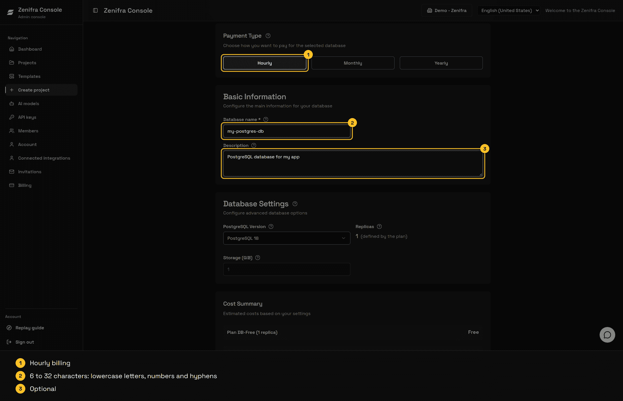Image resolution: width=623 pixels, height=401 pixels.
Task: Click Replay guide link
Action: 30,328
